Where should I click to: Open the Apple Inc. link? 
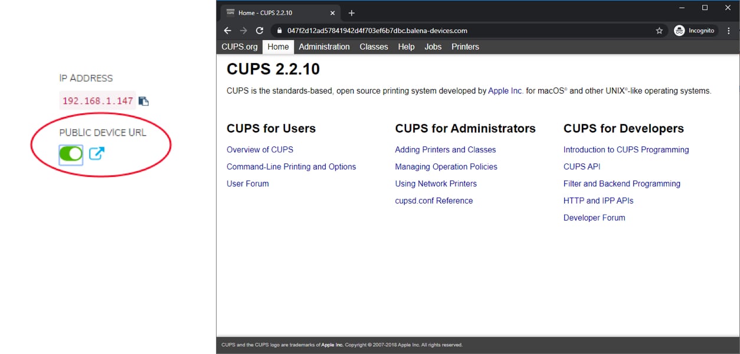(505, 90)
